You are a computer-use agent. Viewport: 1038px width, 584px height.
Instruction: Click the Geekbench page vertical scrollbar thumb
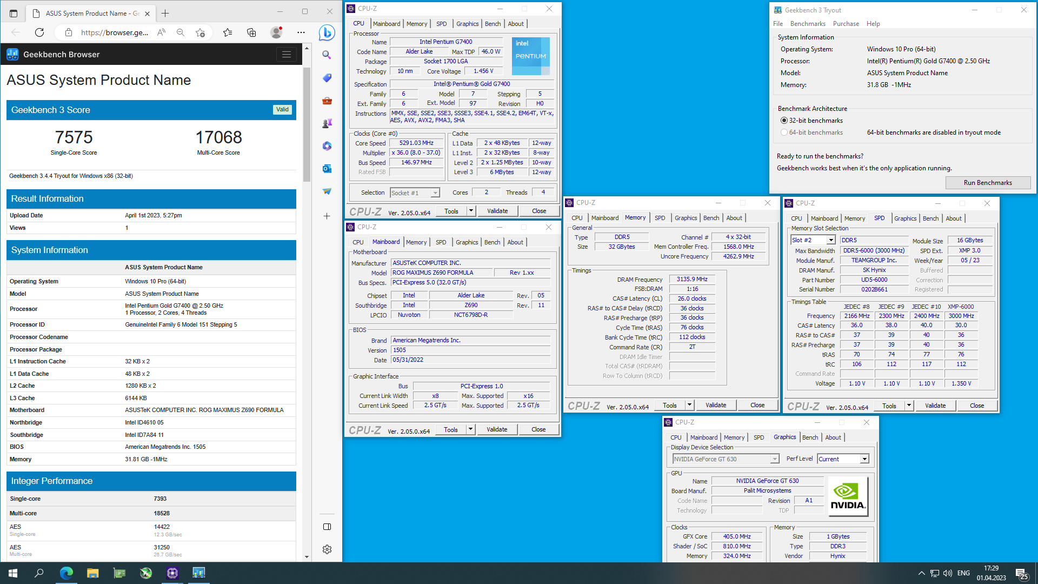(307, 124)
